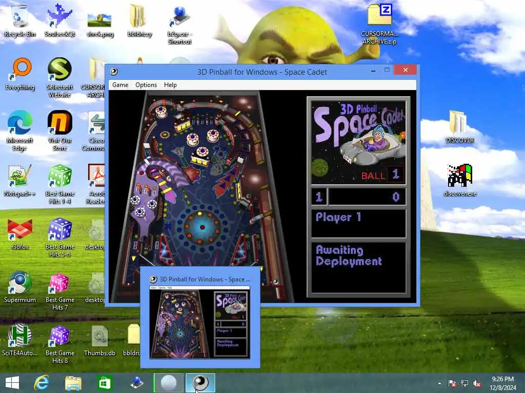This screenshot has width=525, height=393.
Task: Open File Explorer from the taskbar
Action: (73, 383)
